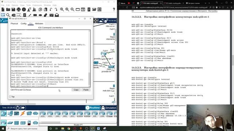Click the Zoom In magnifier icon
This screenshot has width=234, height=131.
tap(62, 9)
